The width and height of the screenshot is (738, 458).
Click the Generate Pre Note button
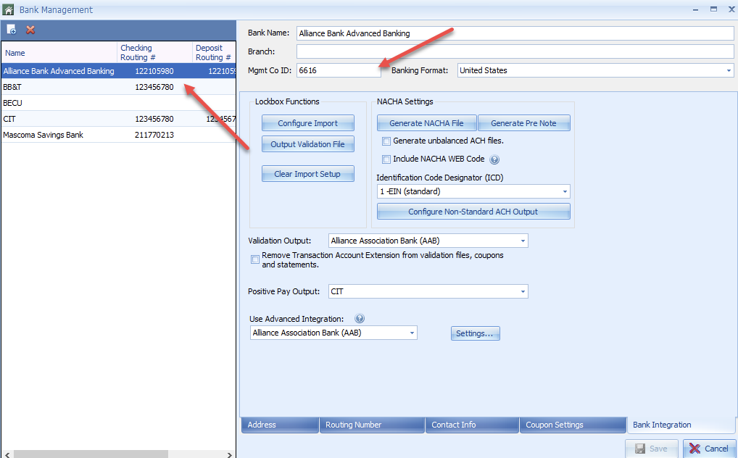pyautogui.click(x=524, y=123)
